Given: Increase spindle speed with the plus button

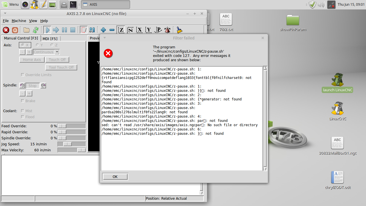Looking at the screenshot, I should click(x=29, y=94).
